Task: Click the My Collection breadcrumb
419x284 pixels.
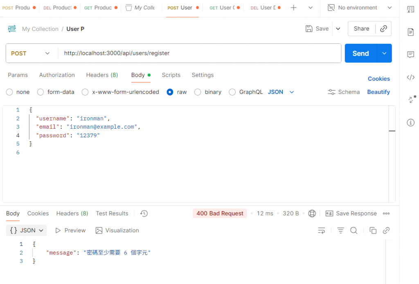Action: click(40, 29)
